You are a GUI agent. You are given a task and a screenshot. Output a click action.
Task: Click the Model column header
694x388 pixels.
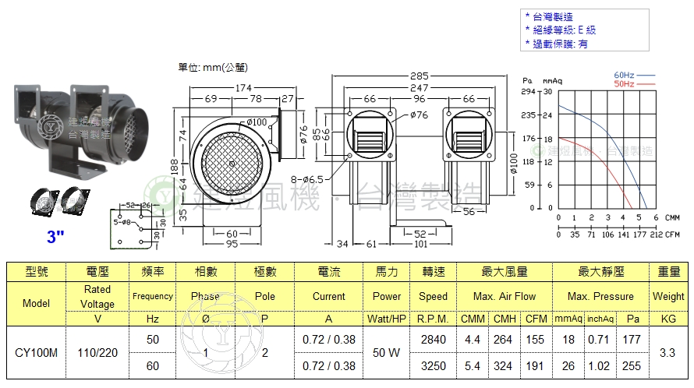click(x=37, y=304)
